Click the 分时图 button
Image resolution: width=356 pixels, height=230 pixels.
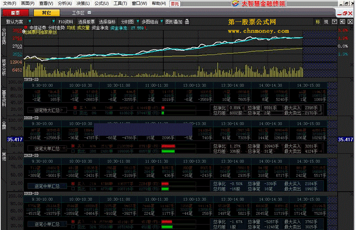point(127,22)
